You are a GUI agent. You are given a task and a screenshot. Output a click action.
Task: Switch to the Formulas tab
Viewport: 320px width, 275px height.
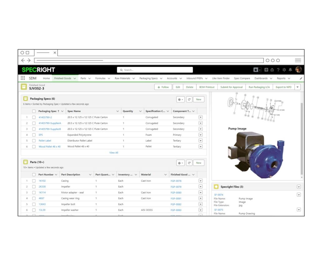pos(100,78)
